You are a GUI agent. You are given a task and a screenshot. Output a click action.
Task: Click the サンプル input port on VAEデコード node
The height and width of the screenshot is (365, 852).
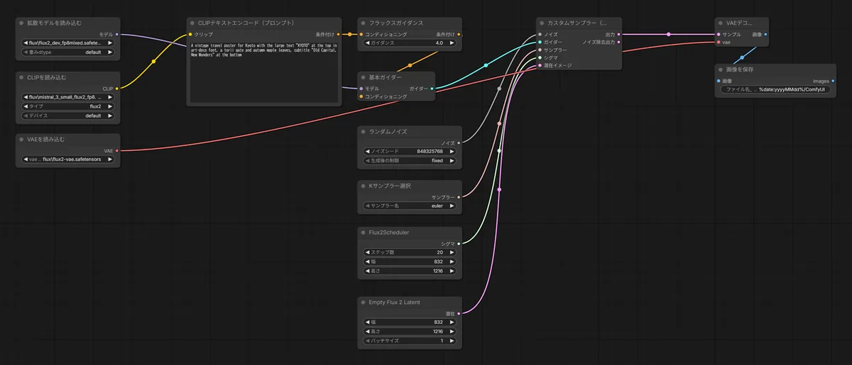coord(719,34)
